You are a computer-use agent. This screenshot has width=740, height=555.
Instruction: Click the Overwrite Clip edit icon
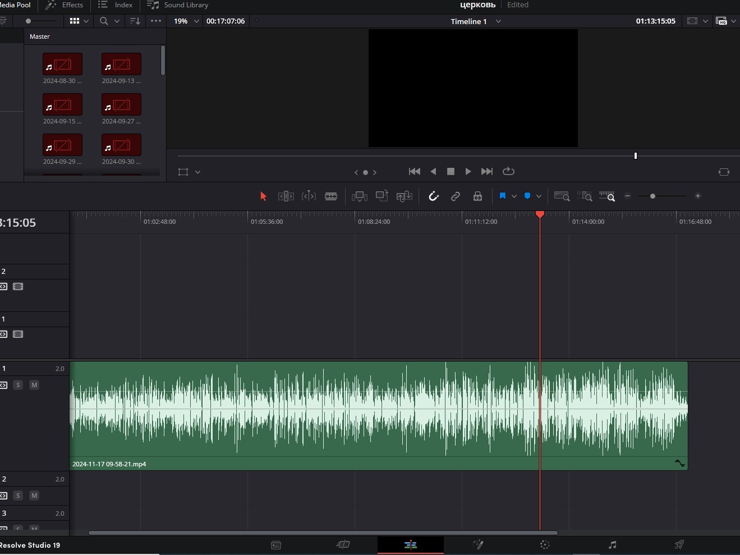point(382,196)
